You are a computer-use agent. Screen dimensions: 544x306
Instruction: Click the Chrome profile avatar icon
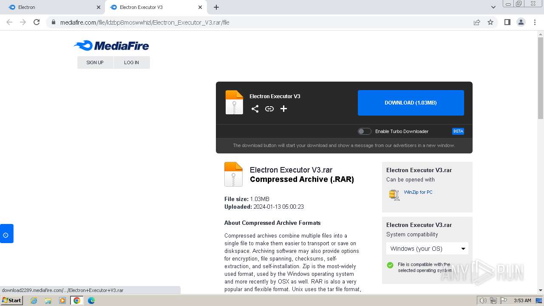[521, 22]
